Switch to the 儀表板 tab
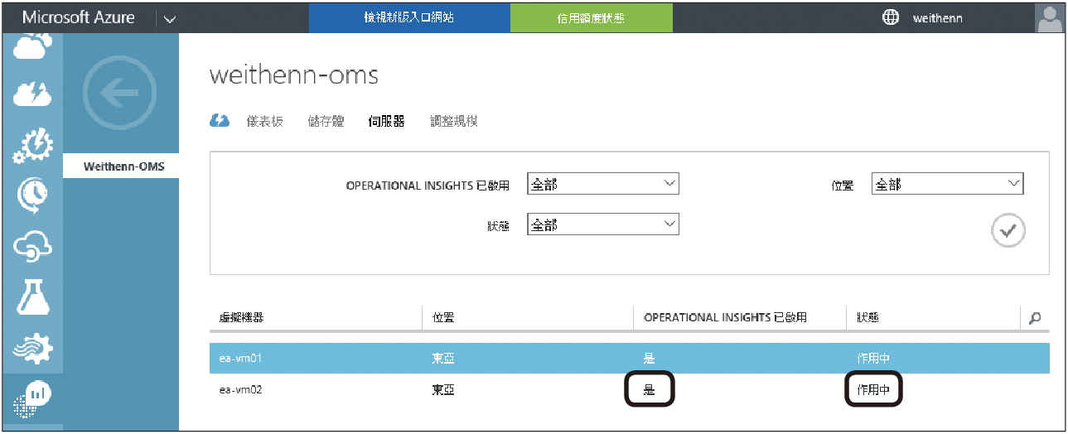The height and width of the screenshot is (434, 1068). [x=264, y=122]
